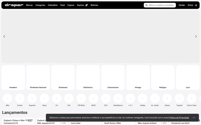The width and height of the screenshot is (201, 125).
Task: Open the Colecionáveis category card
Action: click(113, 77)
